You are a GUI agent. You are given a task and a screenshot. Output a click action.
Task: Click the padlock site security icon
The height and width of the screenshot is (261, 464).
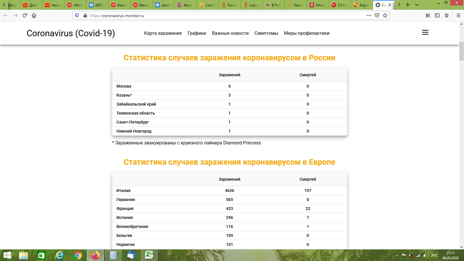click(85, 15)
